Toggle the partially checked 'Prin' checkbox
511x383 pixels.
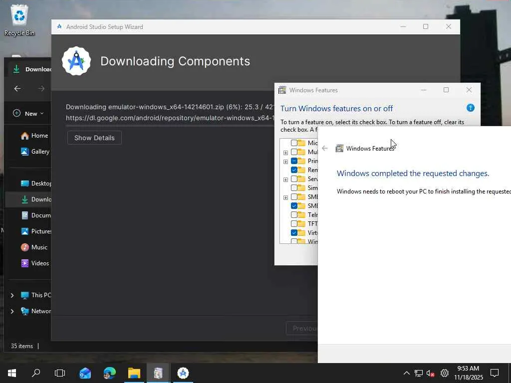coord(294,161)
